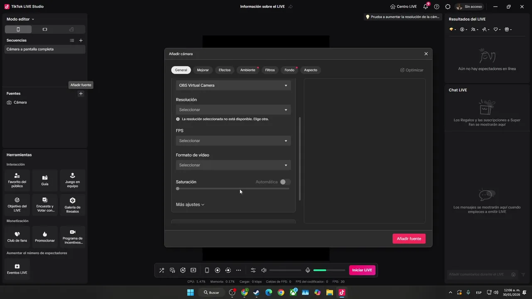Select the Cámara source item
The height and width of the screenshot is (299, 532).
point(45,102)
